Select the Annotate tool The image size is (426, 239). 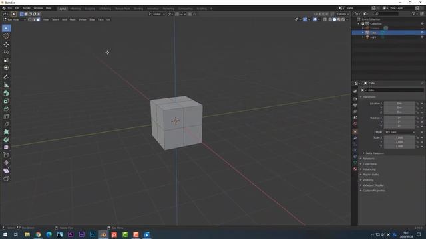pyautogui.click(x=6, y=77)
